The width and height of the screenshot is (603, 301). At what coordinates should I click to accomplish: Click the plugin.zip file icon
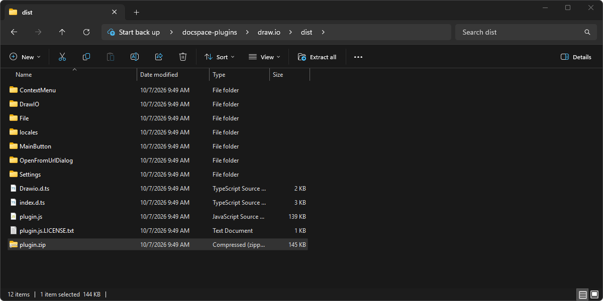[x=14, y=245]
